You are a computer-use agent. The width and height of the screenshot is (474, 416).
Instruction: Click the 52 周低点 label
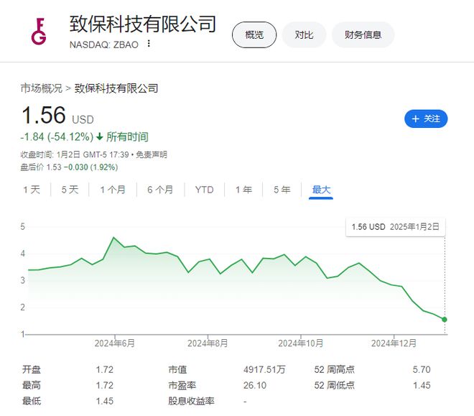[335, 385]
